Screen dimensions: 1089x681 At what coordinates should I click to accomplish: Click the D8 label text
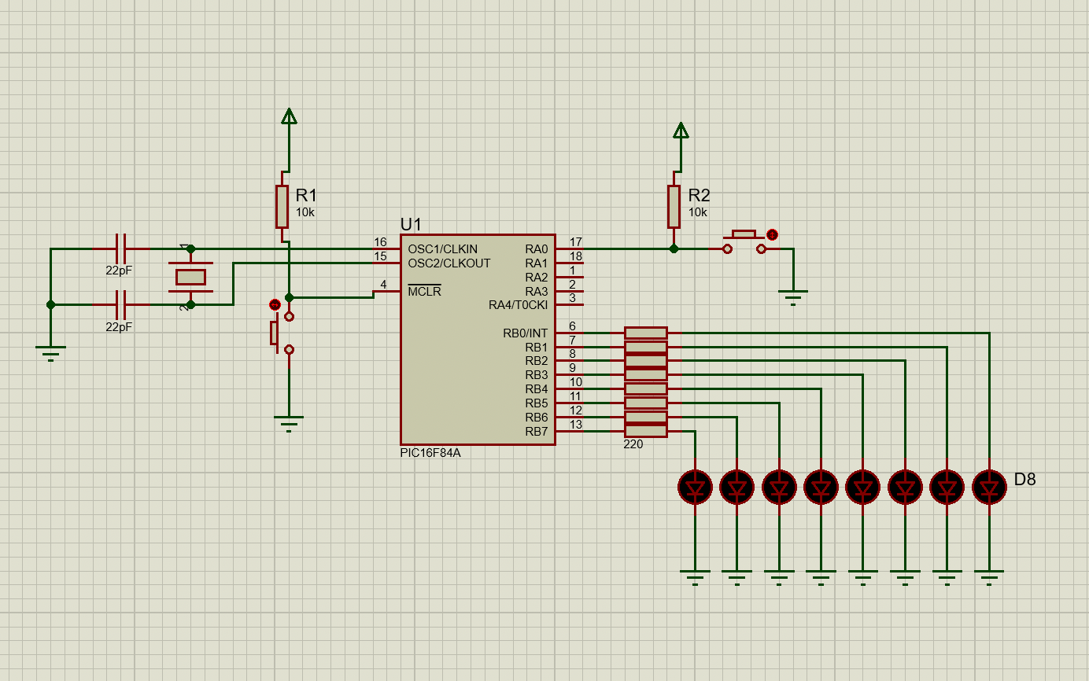coord(1024,479)
